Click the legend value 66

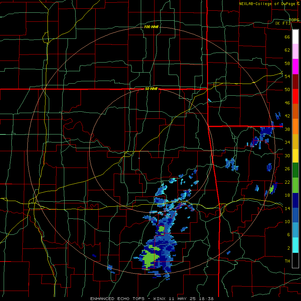point(287,37)
